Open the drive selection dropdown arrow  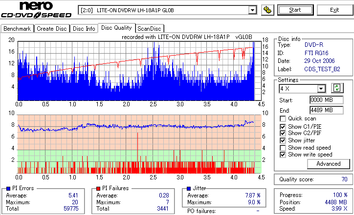tap(252, 10)
